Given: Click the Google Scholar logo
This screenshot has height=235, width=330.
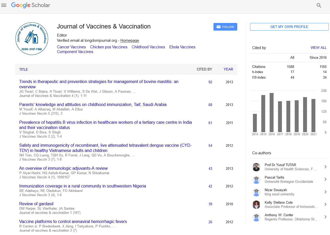Looking at the screenshot, I should coord(31,5).
